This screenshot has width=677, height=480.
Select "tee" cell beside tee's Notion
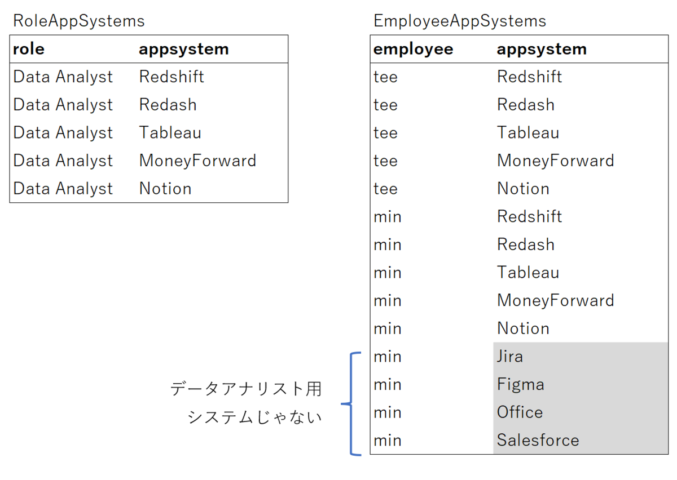385,188
